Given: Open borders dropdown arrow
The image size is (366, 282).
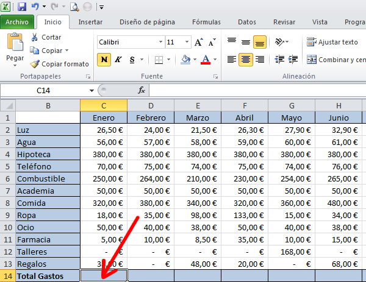Looking at the screenshot, I should click(168, 60).
